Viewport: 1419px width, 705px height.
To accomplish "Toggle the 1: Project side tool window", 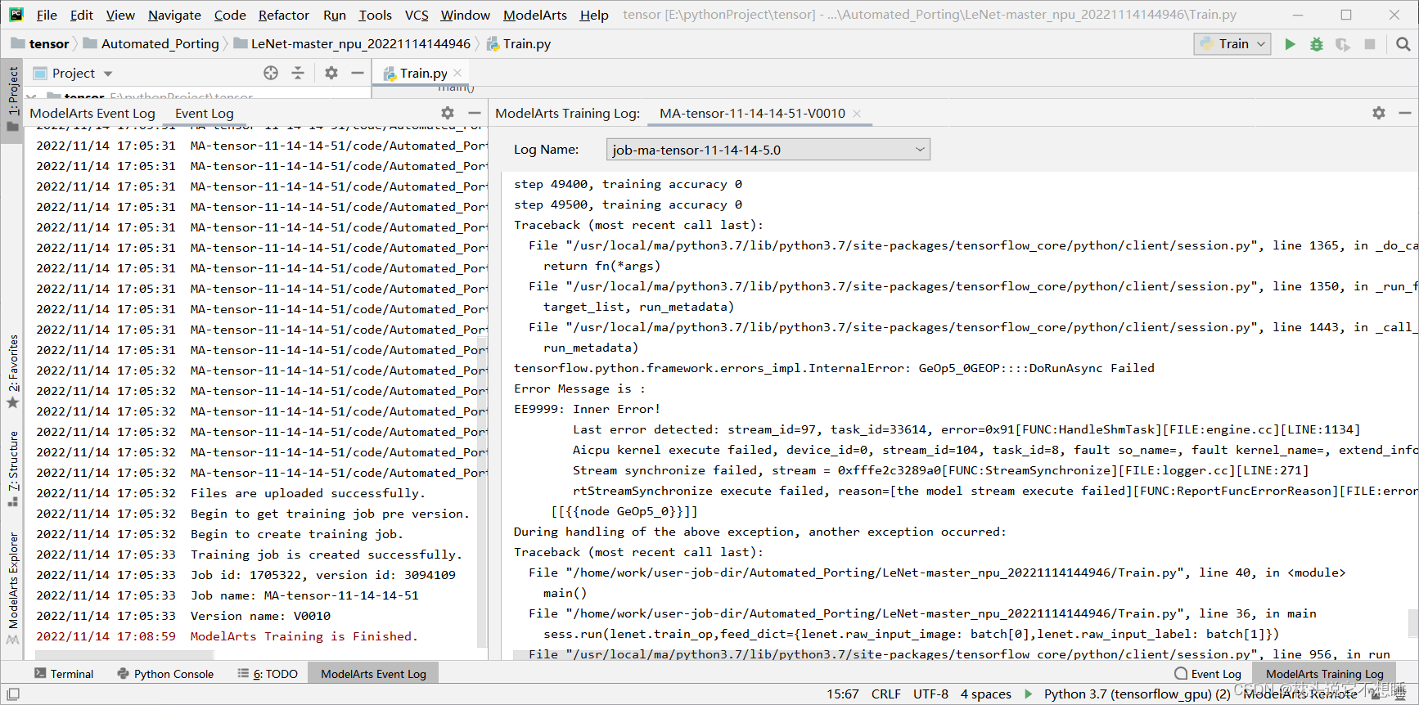I will [x=12, y=99].
